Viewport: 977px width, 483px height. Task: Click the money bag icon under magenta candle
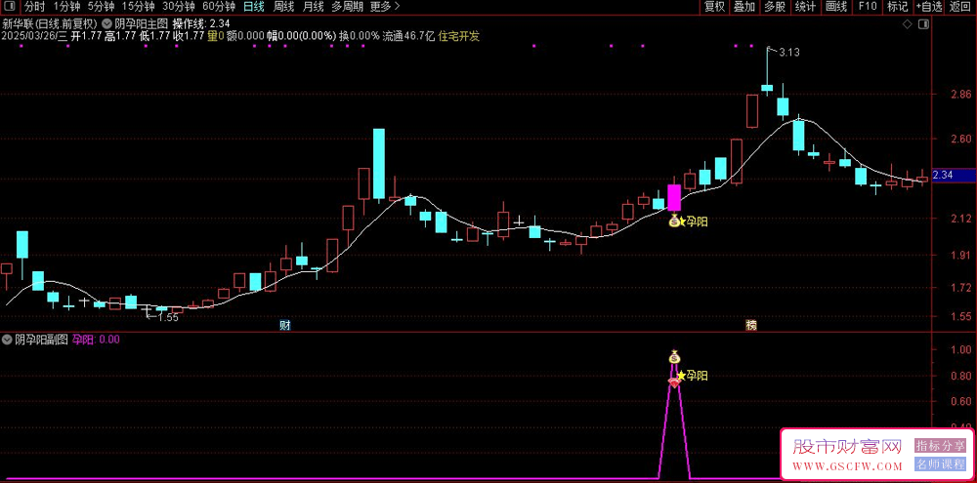[674, 220]
